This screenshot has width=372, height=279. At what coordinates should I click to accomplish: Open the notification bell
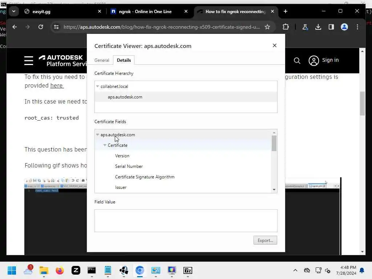pyautogui.click(x=362, y=270)
